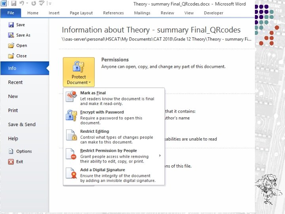Choose the Mark as Final label
285x214 pixels.
click(93, 93)
